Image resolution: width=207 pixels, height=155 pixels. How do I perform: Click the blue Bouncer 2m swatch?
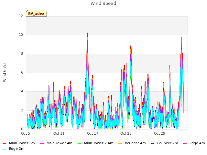[x=152, y=143]
